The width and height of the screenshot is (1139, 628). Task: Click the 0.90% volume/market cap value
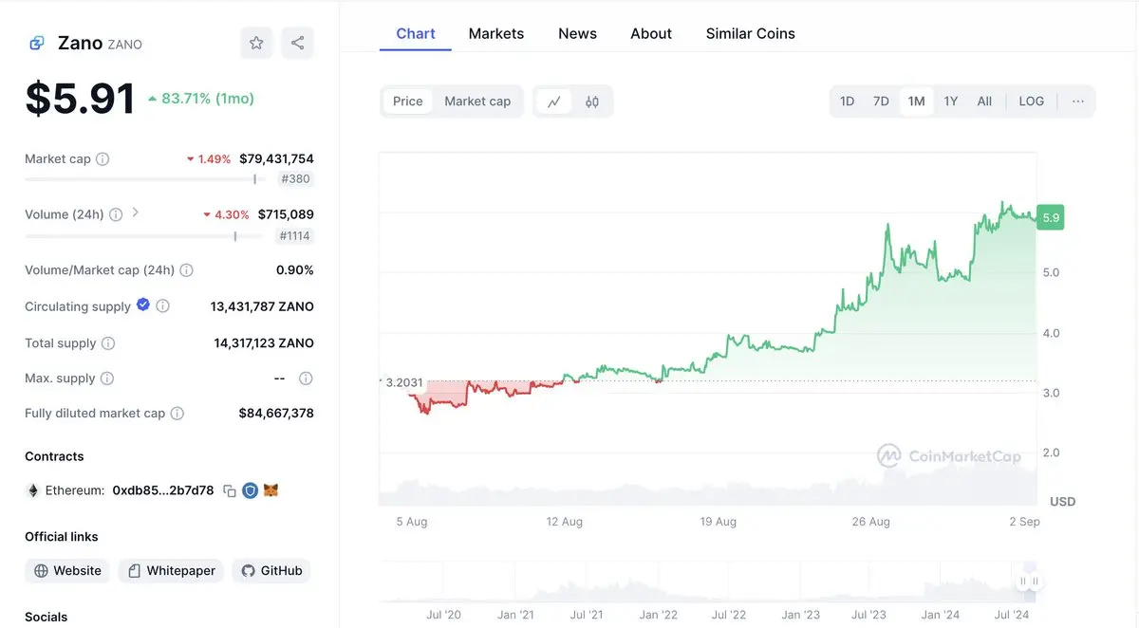tap(295, 270)
